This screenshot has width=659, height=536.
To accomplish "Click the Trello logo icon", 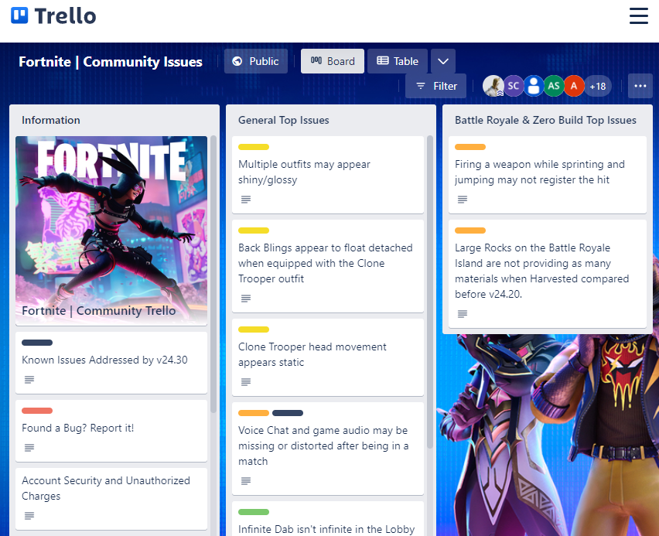I will pyautogui.click(x=19, y=15).
